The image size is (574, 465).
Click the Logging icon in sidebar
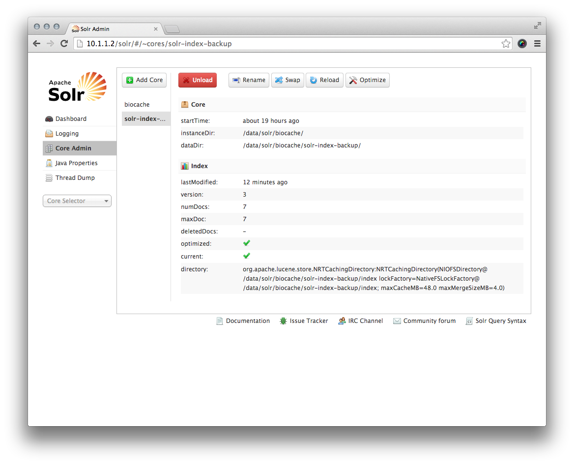pos(49,134)
